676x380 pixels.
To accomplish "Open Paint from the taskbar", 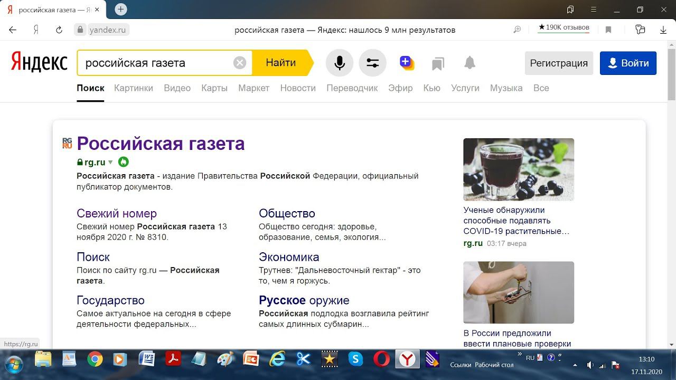I will (x=226, y=359).
